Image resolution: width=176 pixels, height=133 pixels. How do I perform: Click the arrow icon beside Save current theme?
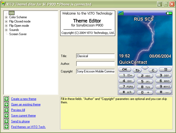tap(6, 115)
